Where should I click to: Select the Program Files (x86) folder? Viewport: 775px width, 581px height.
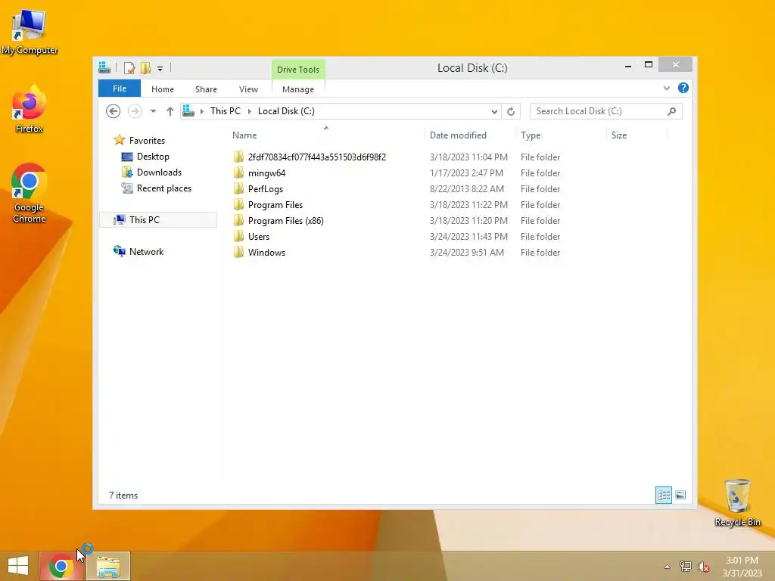point(285,220)
